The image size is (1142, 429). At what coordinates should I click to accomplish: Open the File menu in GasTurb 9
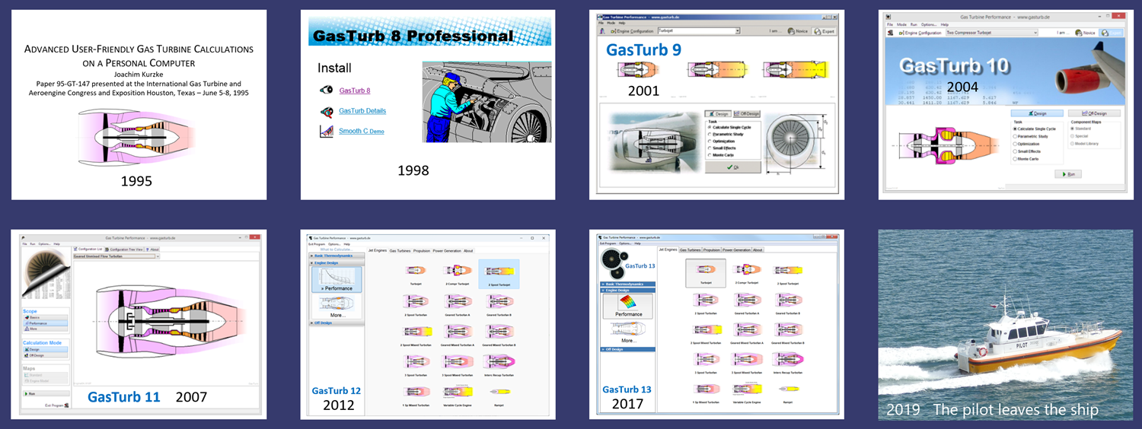(x=601, y=23)
